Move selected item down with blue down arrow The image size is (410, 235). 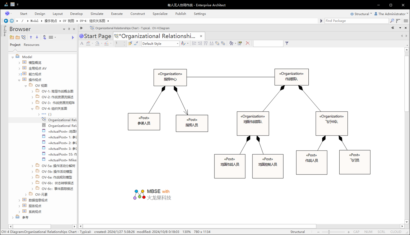click(37, 37)
